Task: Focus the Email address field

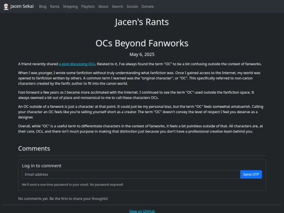Action: 131,175
